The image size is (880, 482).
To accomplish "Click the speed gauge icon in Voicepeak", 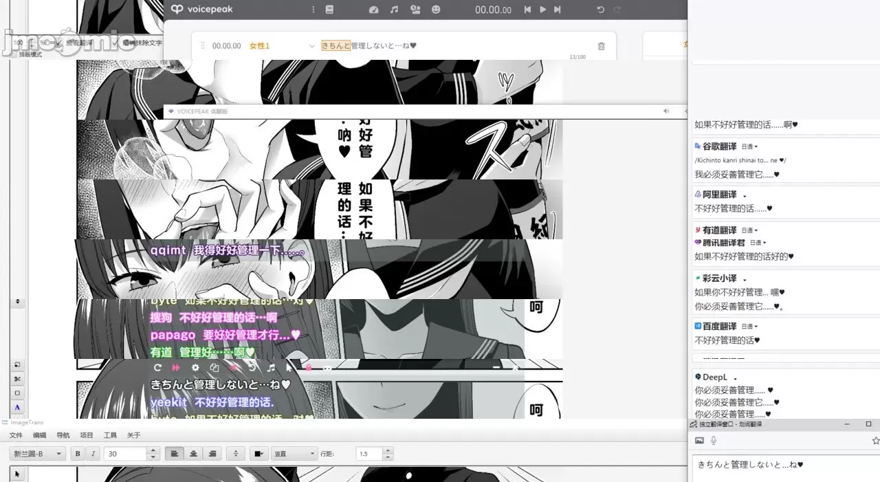I will [x=373, y=10].
